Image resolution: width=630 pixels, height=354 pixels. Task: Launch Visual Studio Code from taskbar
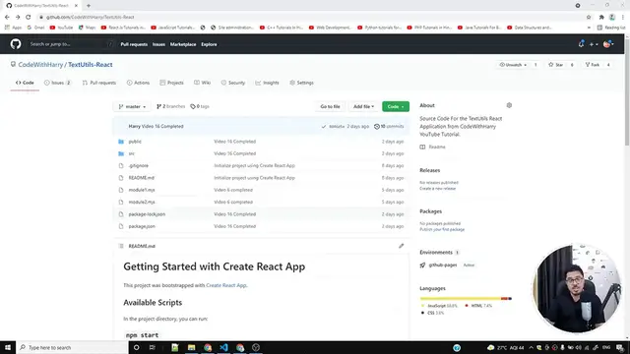223,347
